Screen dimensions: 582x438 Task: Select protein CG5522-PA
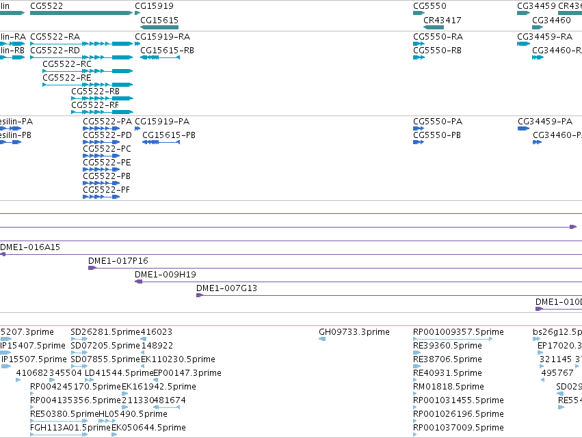(101, 128)
